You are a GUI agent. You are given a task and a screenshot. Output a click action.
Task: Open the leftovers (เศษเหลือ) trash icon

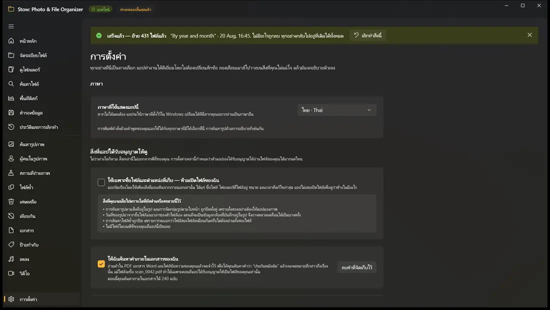11,202
